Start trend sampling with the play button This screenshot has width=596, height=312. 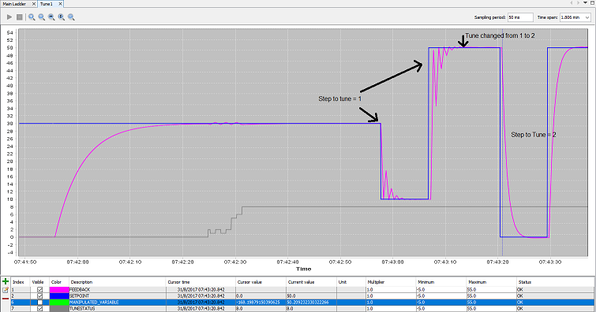[x=9, y=17]
